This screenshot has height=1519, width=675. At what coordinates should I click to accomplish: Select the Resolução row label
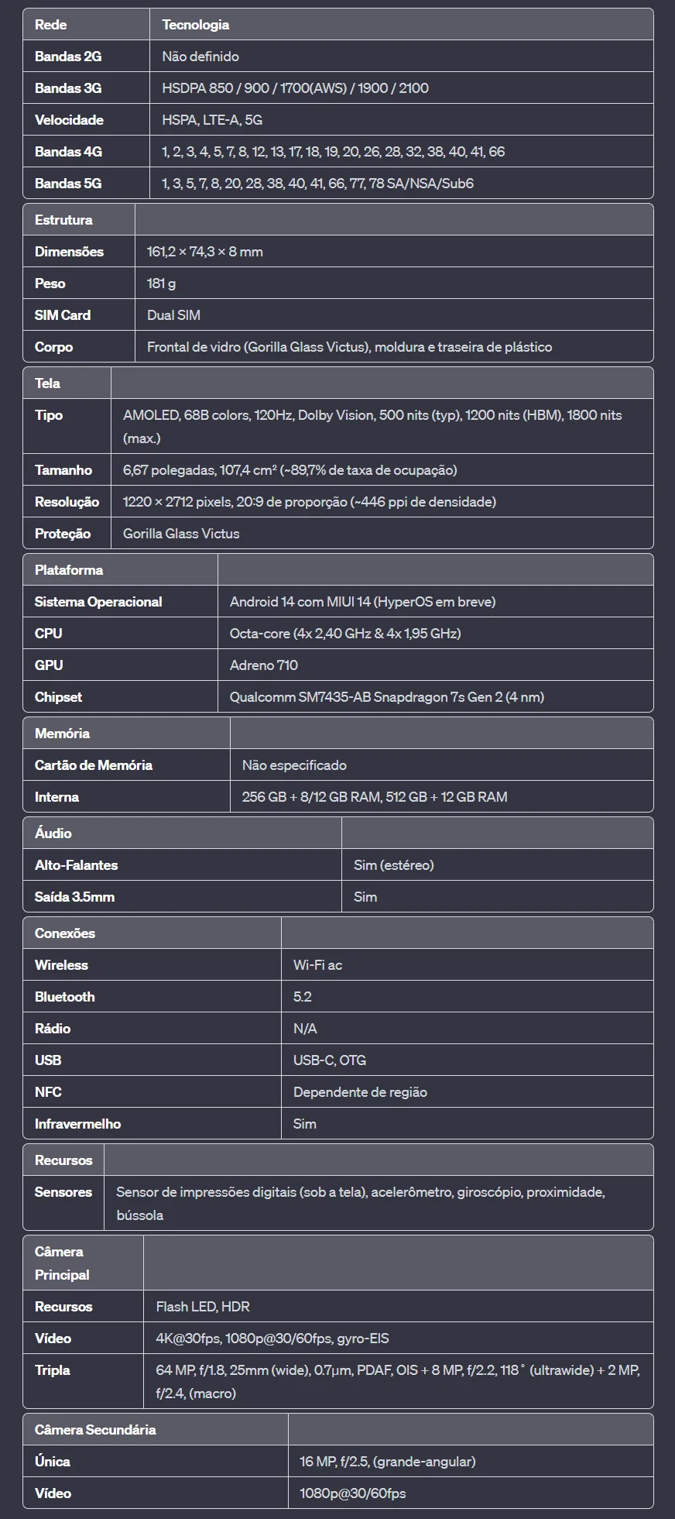[67, 502]
